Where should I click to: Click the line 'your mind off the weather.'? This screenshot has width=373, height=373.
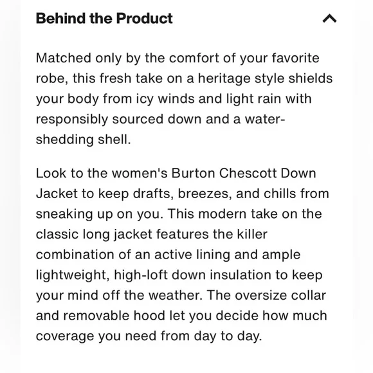click(119, 295)
